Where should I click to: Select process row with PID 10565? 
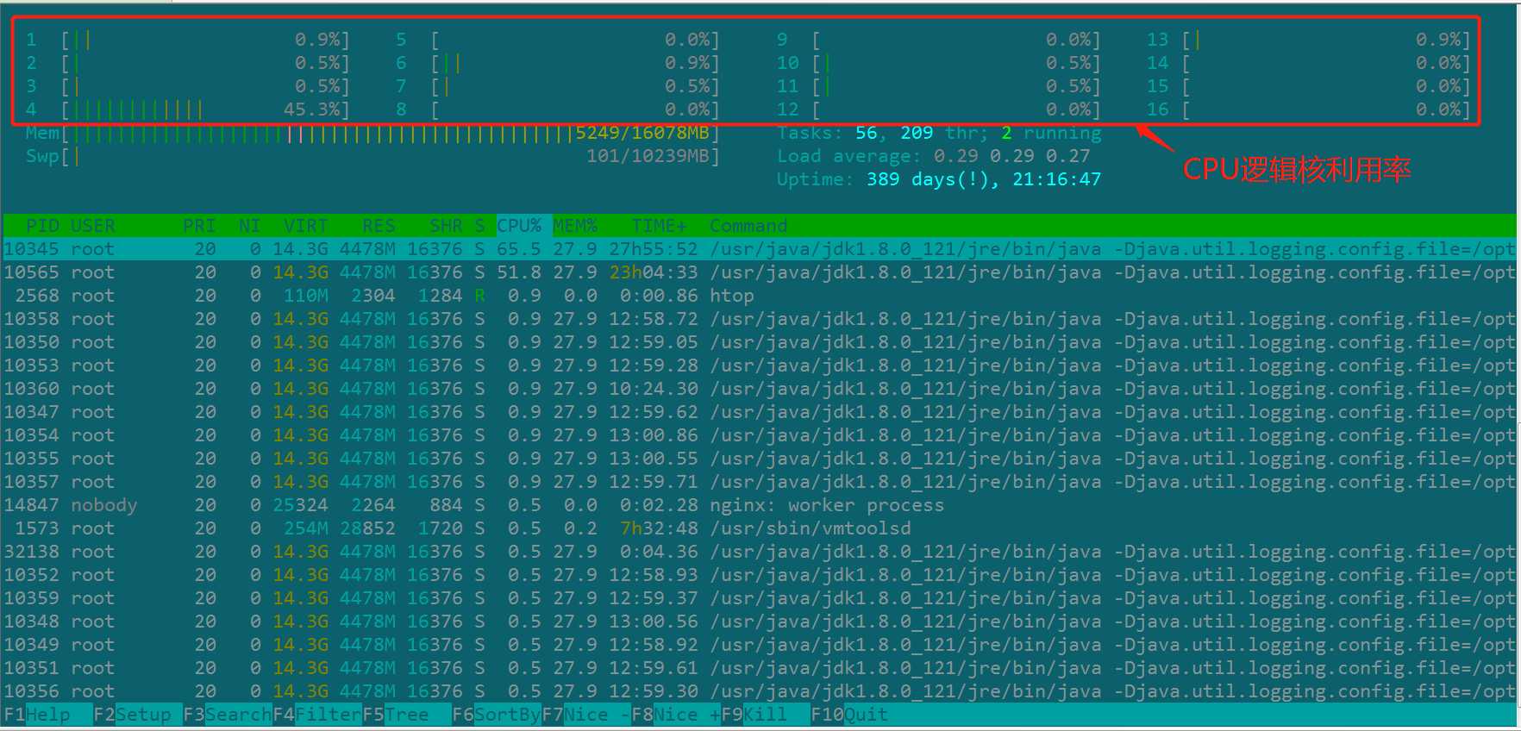pyautogui.click(x=760, y=272)
